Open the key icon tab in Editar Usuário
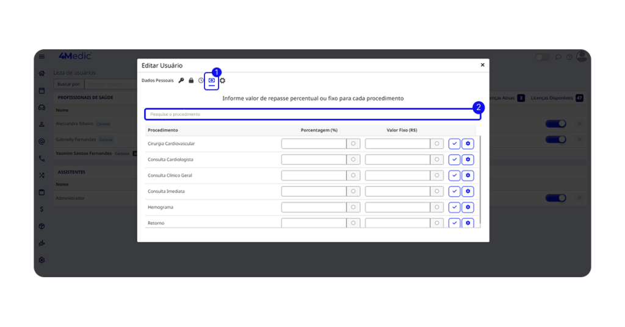Screen dimensions: 625x327 [181, 80]
